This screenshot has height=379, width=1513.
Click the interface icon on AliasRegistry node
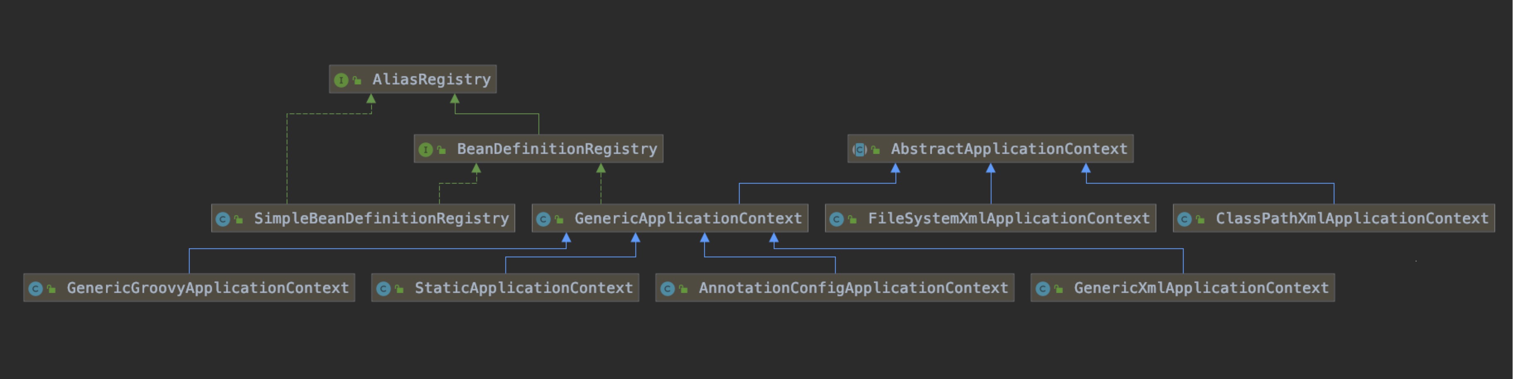click(x=340, y=80)
